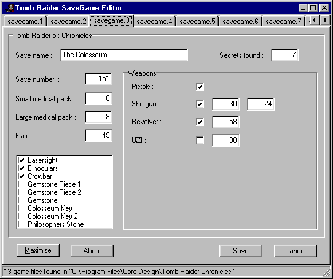333x279 pixels.
Task: Check Gemstone Piece 2
Action: [x=22, y=192]
